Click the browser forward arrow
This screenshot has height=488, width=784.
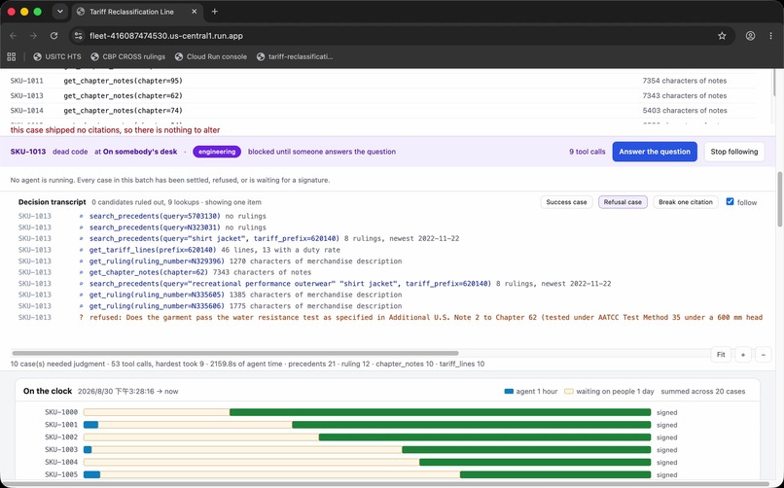(x=33, y=36)
